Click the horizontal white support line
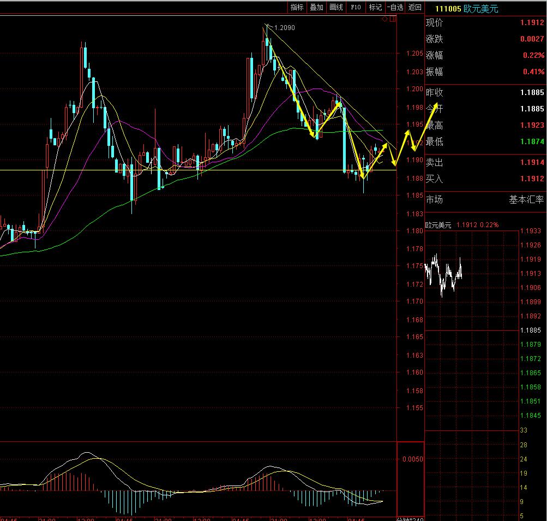 point(218,170)
